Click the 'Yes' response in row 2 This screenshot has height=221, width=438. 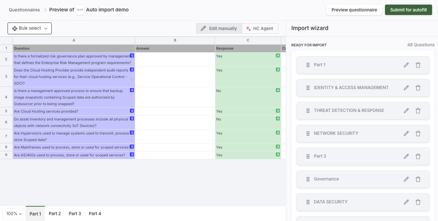(x=248, y=59)
